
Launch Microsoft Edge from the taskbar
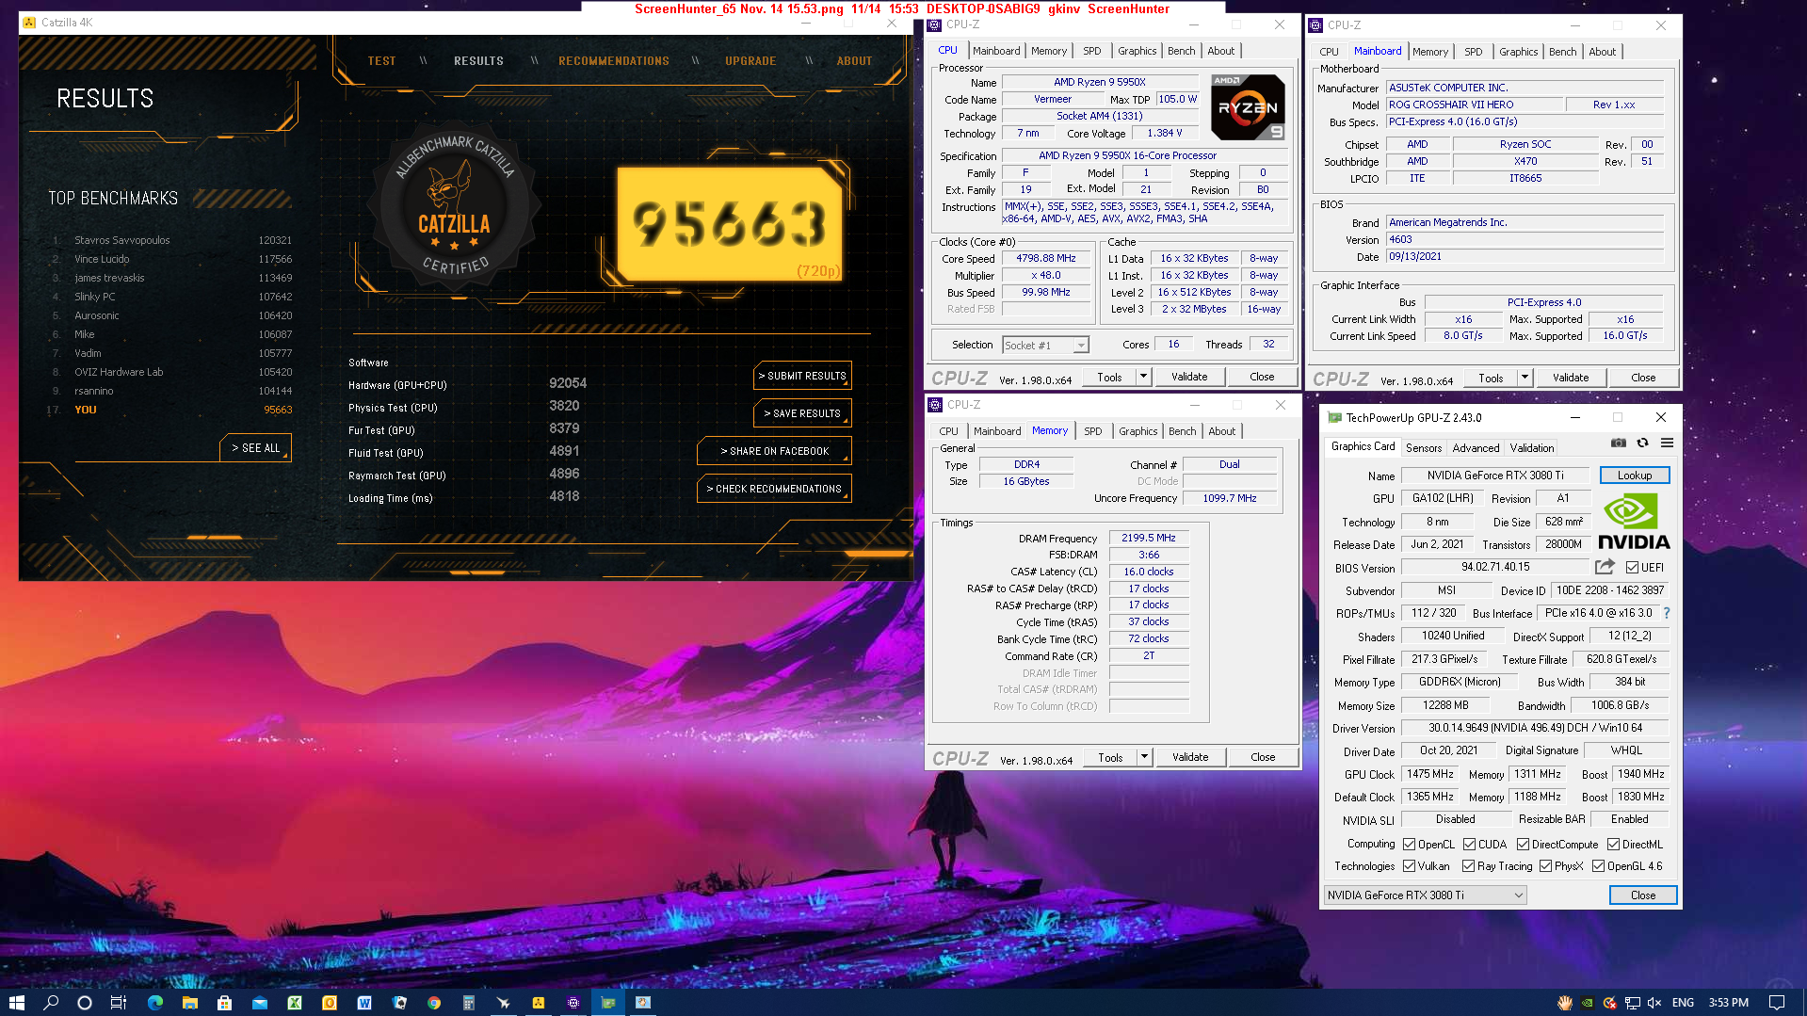click(155, 1002)
